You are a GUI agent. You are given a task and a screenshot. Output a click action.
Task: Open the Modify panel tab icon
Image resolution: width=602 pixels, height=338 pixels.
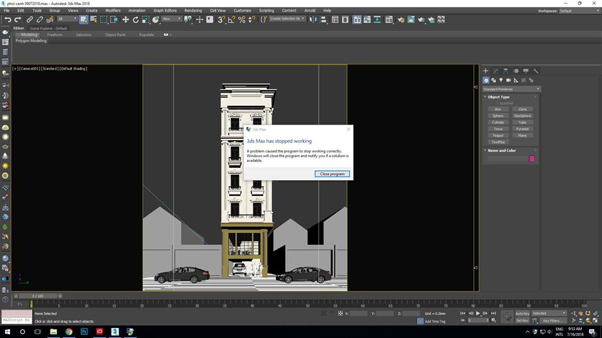pyautogui.click(x=495, y=71)
